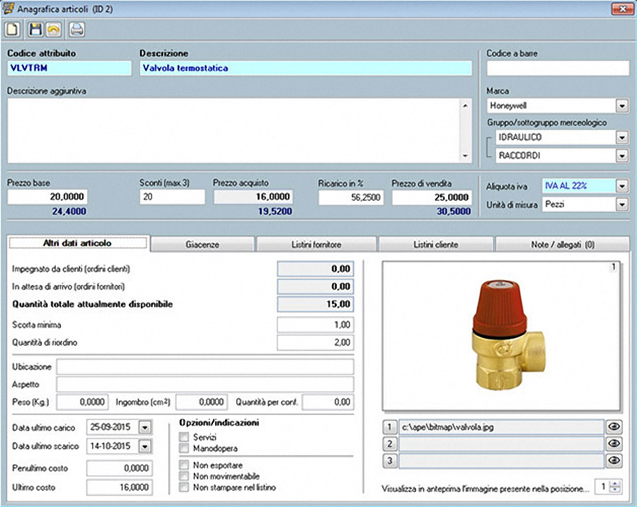637x507 pixels.
Task: Open the Marca dropdown showing Honeywell
Action: coord(621,106)
